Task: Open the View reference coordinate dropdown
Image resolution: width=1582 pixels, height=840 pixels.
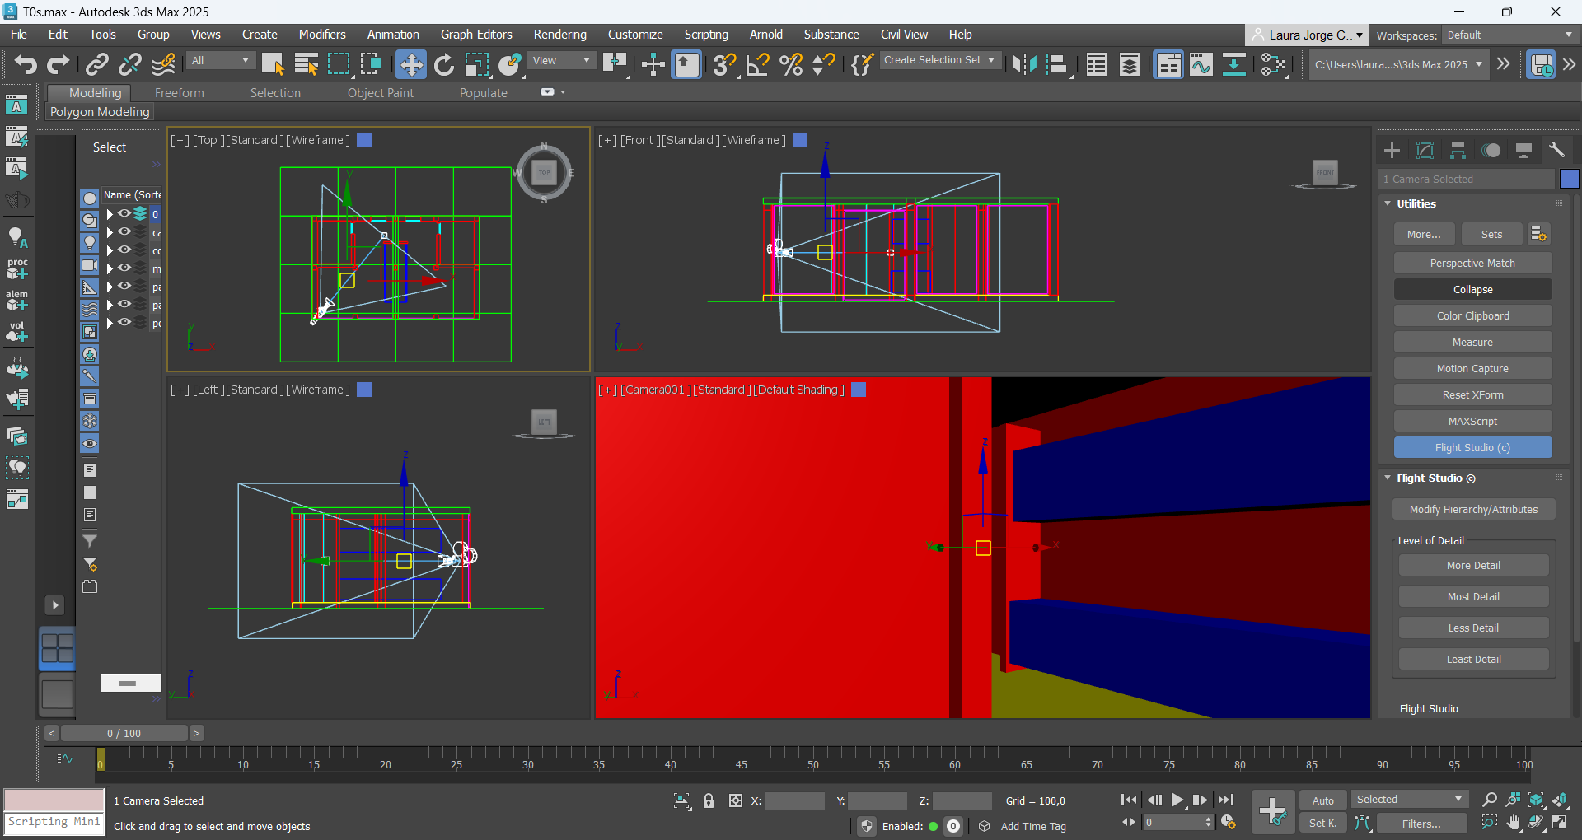Action: click(562, 60)
